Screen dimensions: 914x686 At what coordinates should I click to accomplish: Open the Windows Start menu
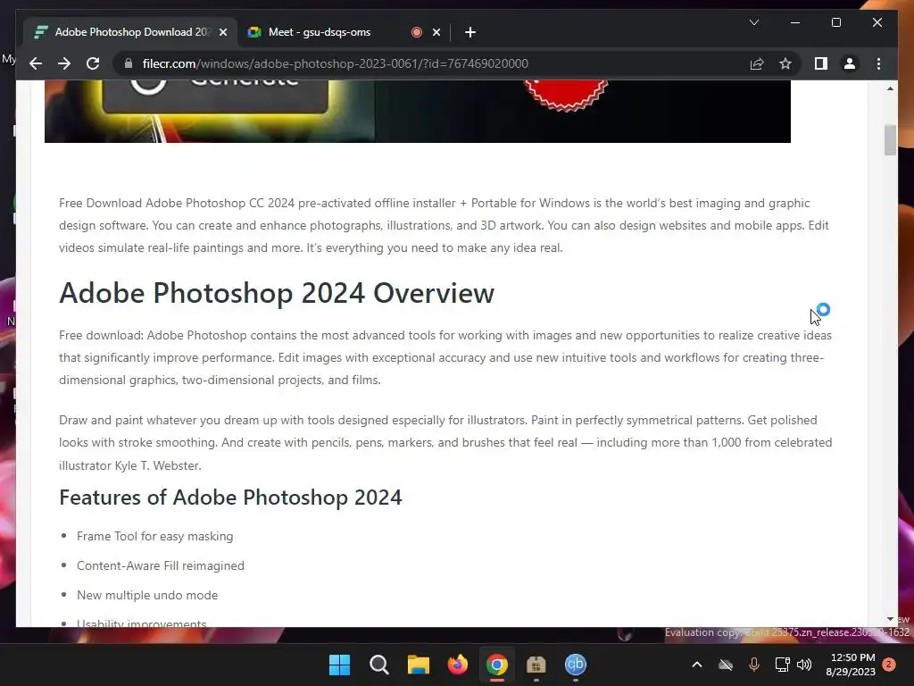coord(339,665)
